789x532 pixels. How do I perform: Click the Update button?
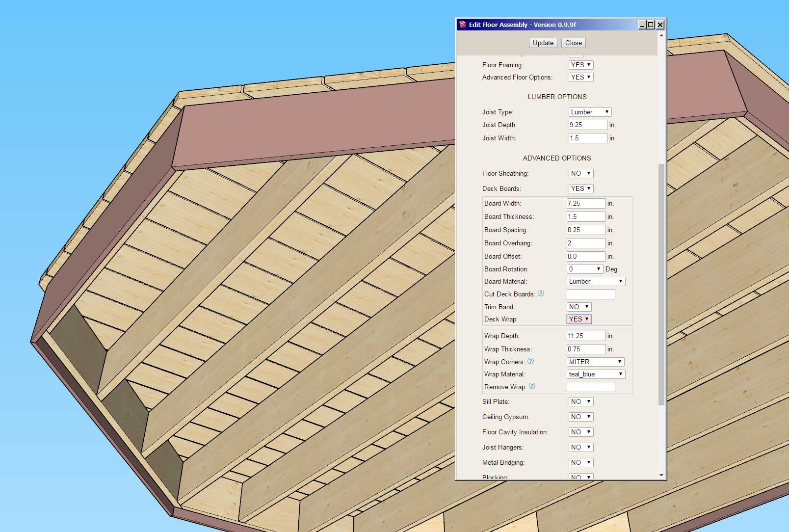543,43
